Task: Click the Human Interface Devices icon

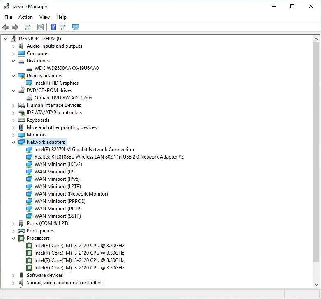Action: pos(21,105)
